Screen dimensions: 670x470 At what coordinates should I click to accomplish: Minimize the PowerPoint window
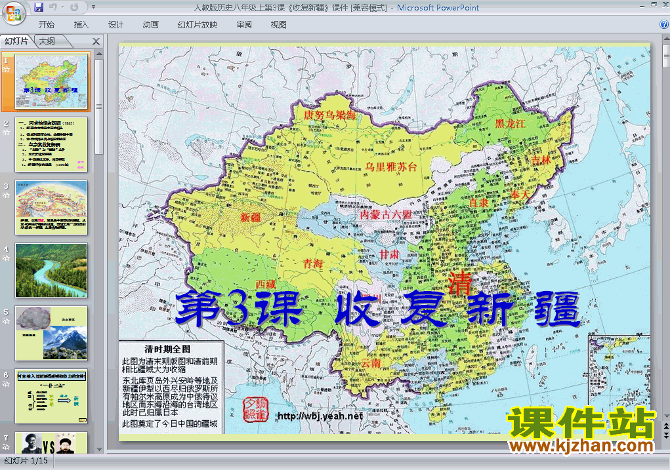point(642,5)
